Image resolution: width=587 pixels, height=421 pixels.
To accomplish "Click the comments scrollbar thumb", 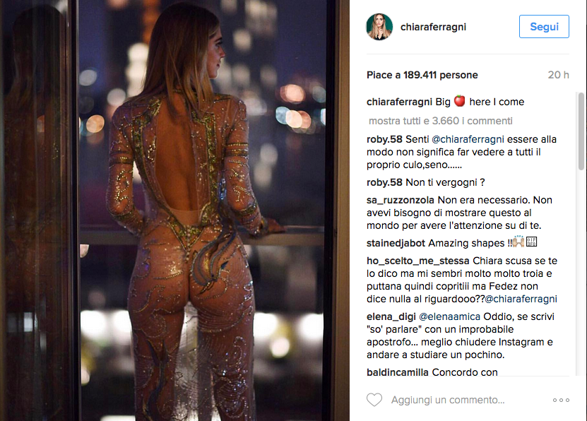I will coord(581,131).
